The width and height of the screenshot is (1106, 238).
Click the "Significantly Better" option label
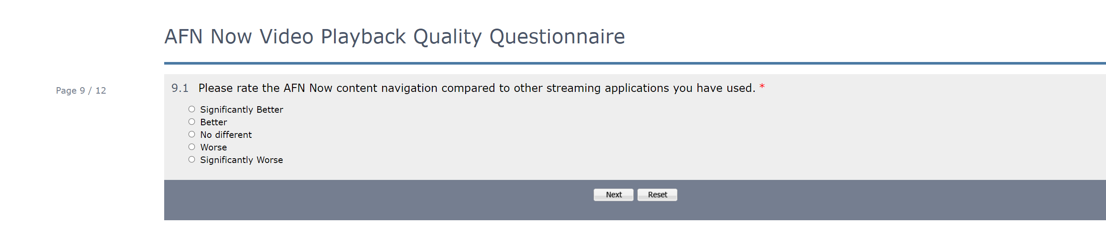point(241,110)
